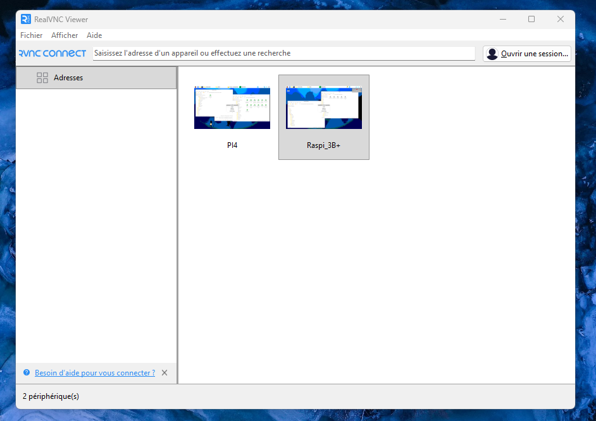
Task: Close the RealVNC Viewer window
Action: click(x=561, y=19)
